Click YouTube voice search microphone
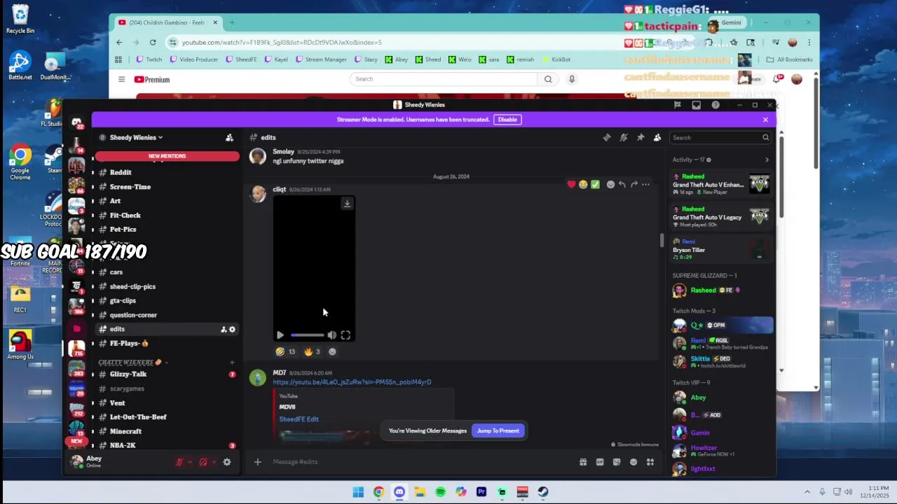This screenshot has width=897, height=504. pyautogui.click(x=572, y=79)
